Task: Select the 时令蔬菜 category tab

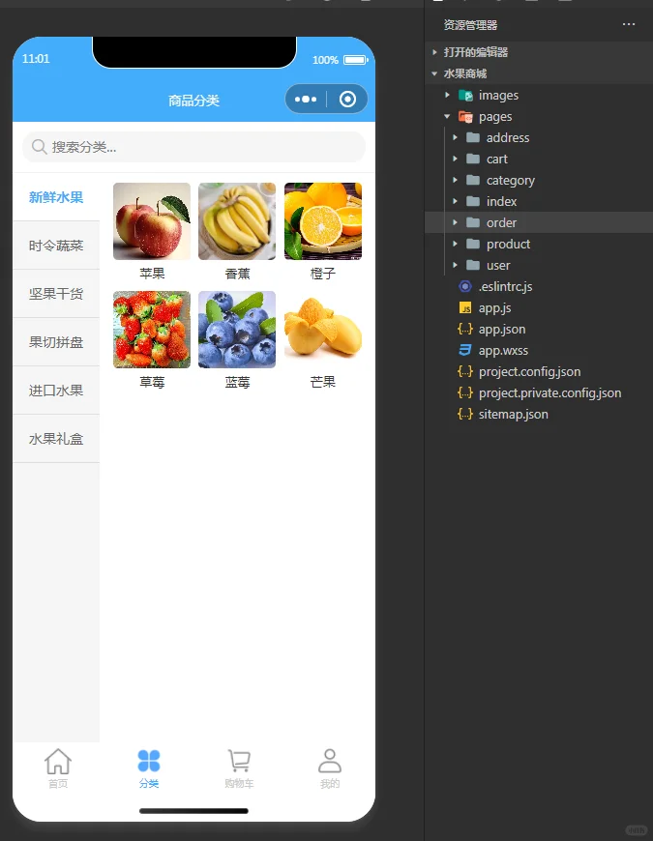Action: (56, 246)
